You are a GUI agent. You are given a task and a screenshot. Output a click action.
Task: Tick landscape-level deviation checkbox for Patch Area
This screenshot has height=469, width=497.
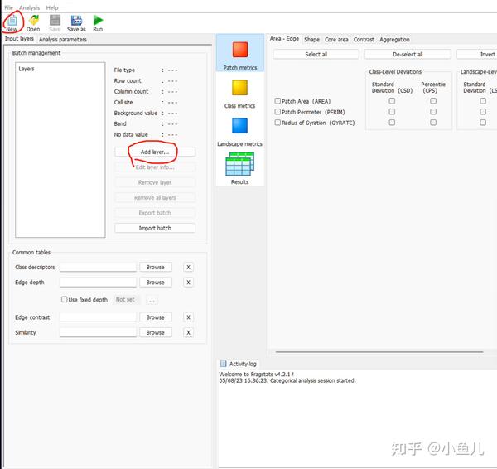[483, 101]
